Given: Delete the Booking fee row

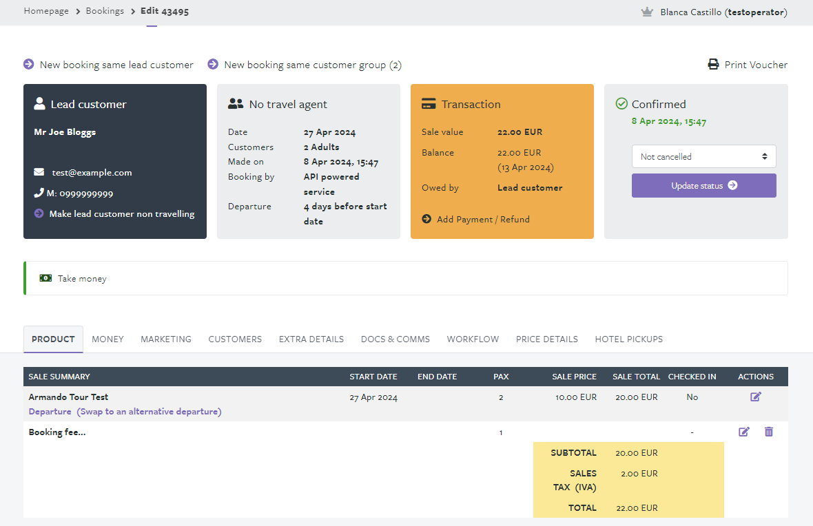Looking at the screenshot, I should click(769, 432).
